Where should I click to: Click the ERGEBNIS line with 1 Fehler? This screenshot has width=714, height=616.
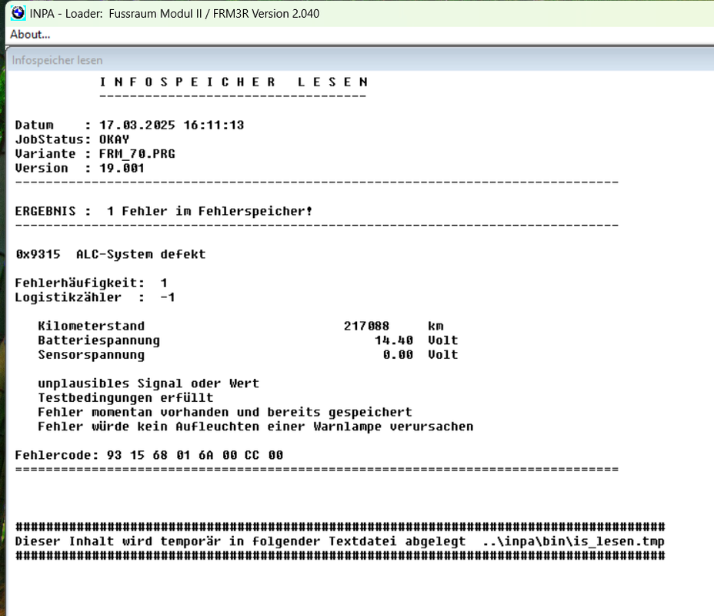[164, 212]
